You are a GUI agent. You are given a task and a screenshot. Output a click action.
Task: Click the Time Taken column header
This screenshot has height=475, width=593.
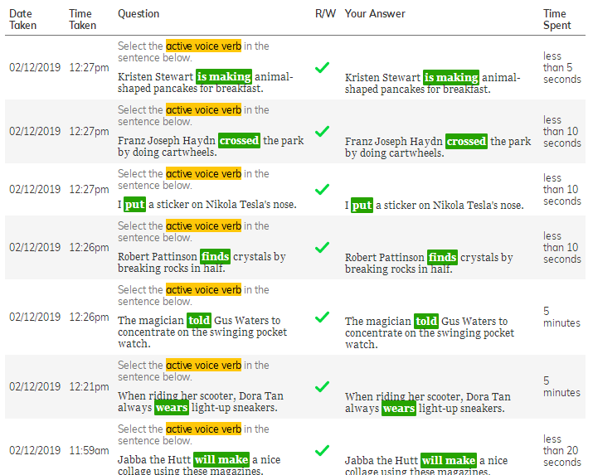(81, 19)
